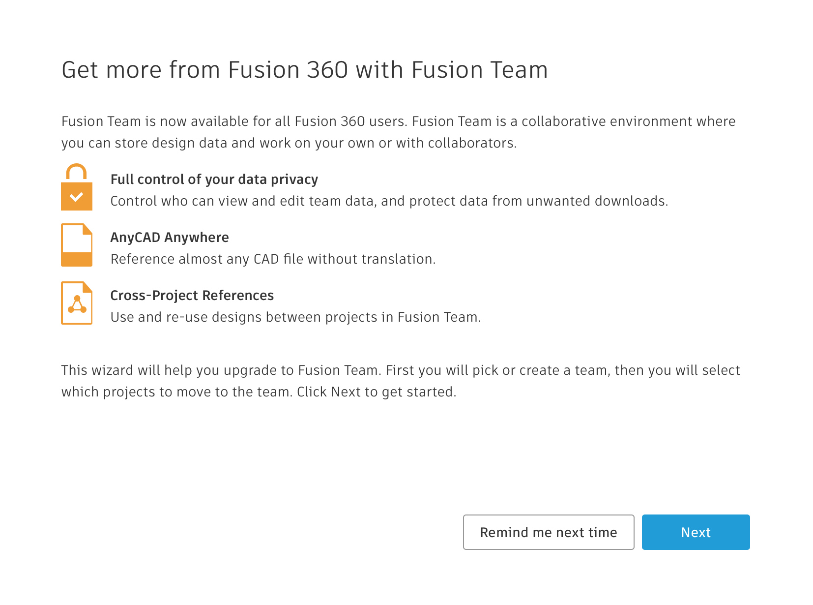Click the checkmark on the privacy lock icon
Image resolution: width=813 pixels, height=605 pixels.
tap(76, 197)
